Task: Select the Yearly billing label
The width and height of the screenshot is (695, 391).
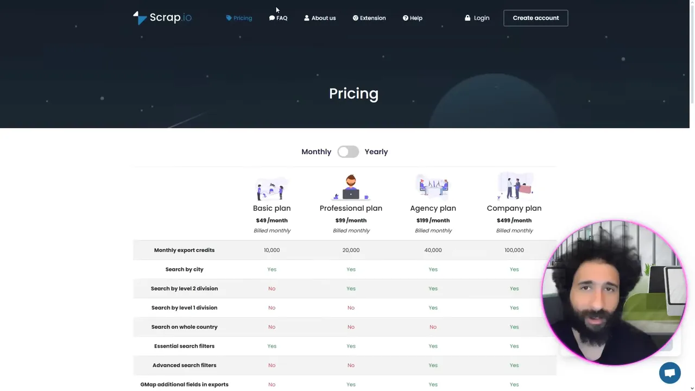Action: (x=376, y=152)
